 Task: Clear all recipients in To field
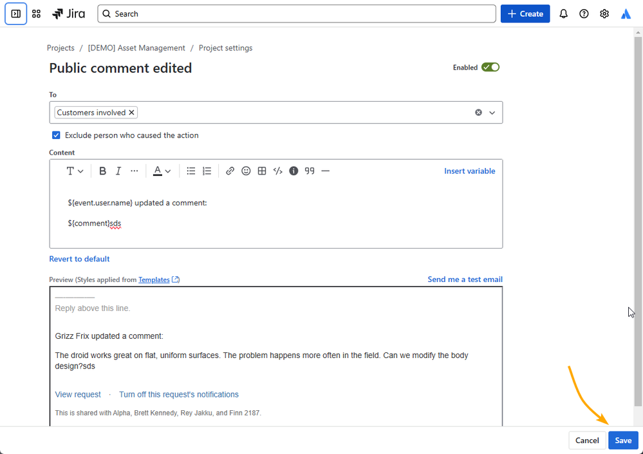click(x=478, y=112)
